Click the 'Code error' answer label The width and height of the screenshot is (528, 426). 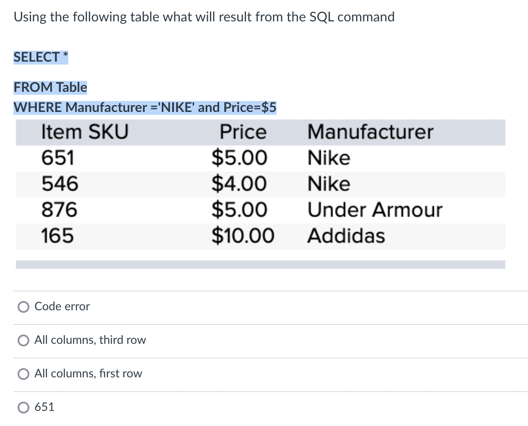click(x=62, y=307)
